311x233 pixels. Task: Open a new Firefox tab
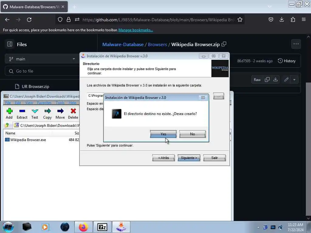pyautogui.click(x=74, y=7)
